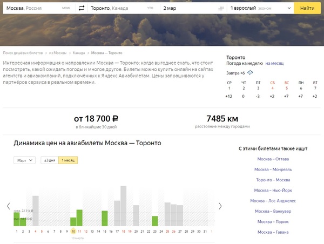The height and width of the screenshot is (244, 324).
Task: Click the rain cloud weather icon
Action: tap(250, 72)
